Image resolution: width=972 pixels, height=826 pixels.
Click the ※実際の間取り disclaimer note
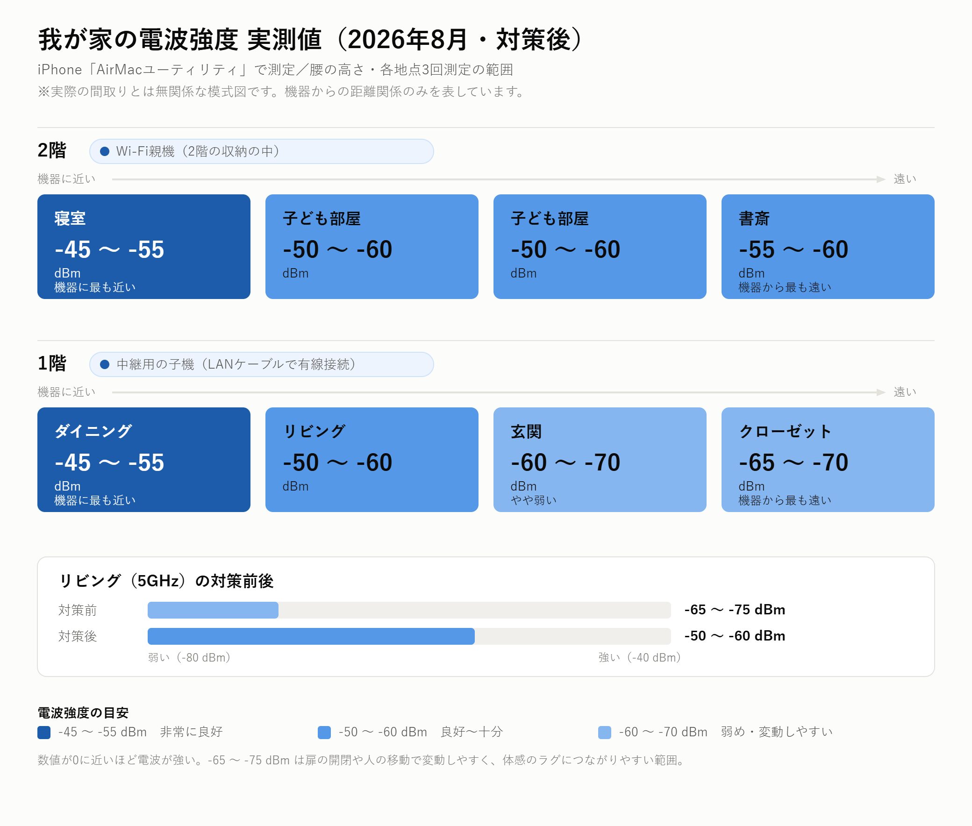pyautogui.click(x=282, y=91)
